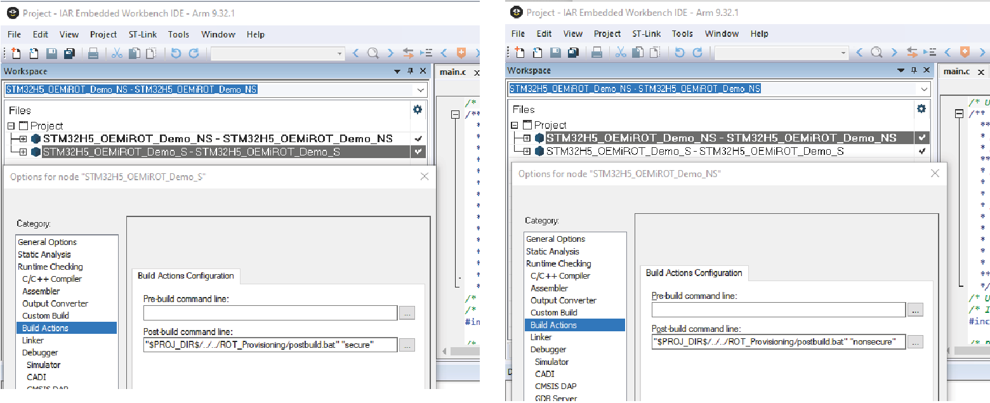Browse pre-build command line in Demo_NS dialog
Screen dimensions: 990x403
pyautogui.click(x=915, y=310)
